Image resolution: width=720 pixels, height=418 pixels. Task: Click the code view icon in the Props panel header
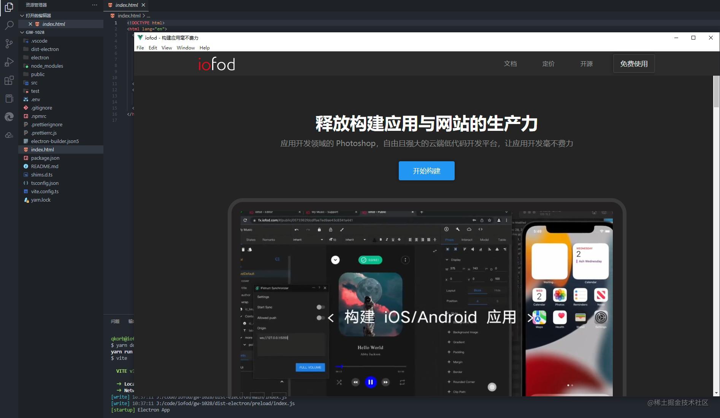point(480,229)
